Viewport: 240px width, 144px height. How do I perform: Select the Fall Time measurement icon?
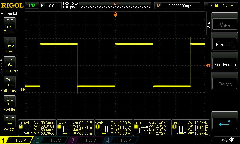pyautogui.click(x=10, y=82)
